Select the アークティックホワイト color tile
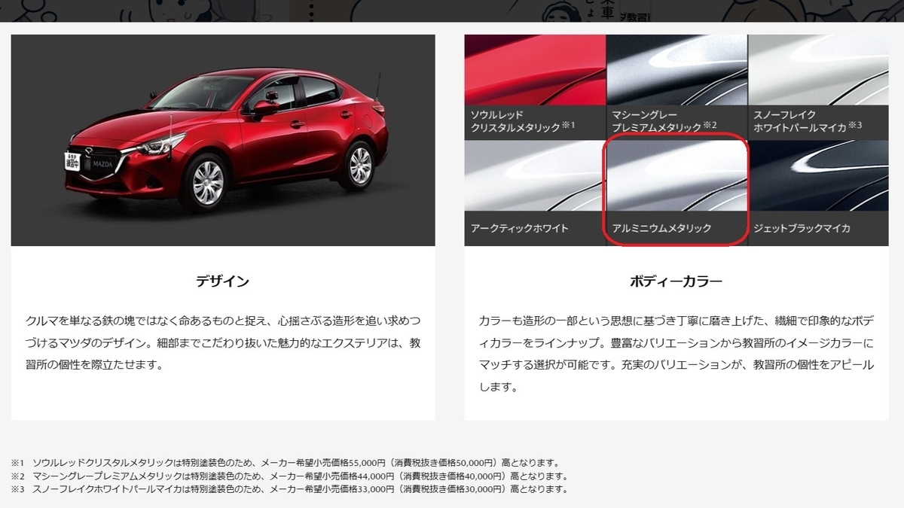The height and width of the screenshot is (508, 904). pos(535,193)
